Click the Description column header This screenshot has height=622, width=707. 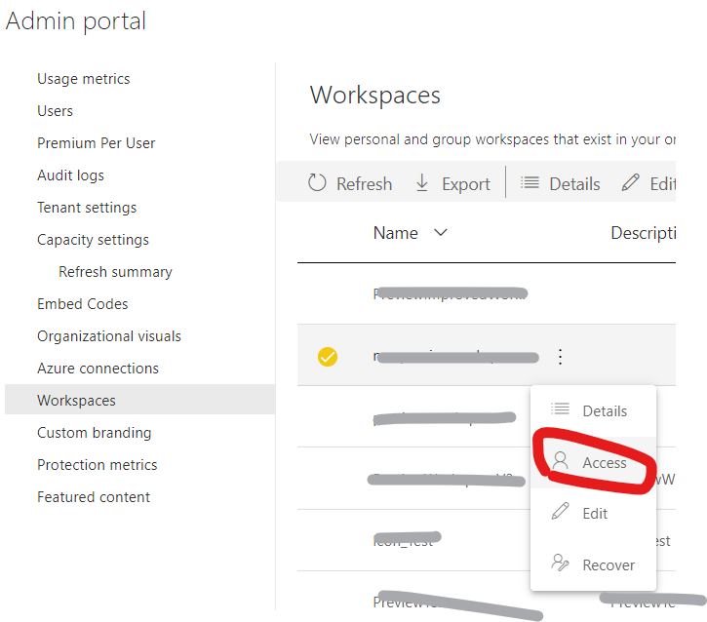(x=643, y=233)
